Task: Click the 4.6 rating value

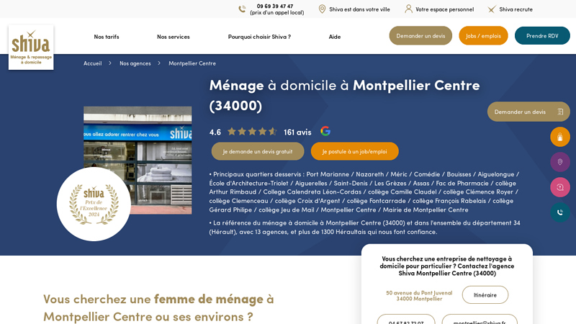Action: click(x=215, y=132)
